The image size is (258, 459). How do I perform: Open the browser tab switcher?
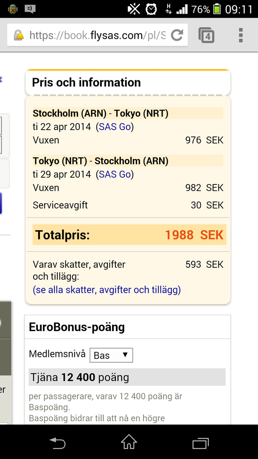click(207, 35)
